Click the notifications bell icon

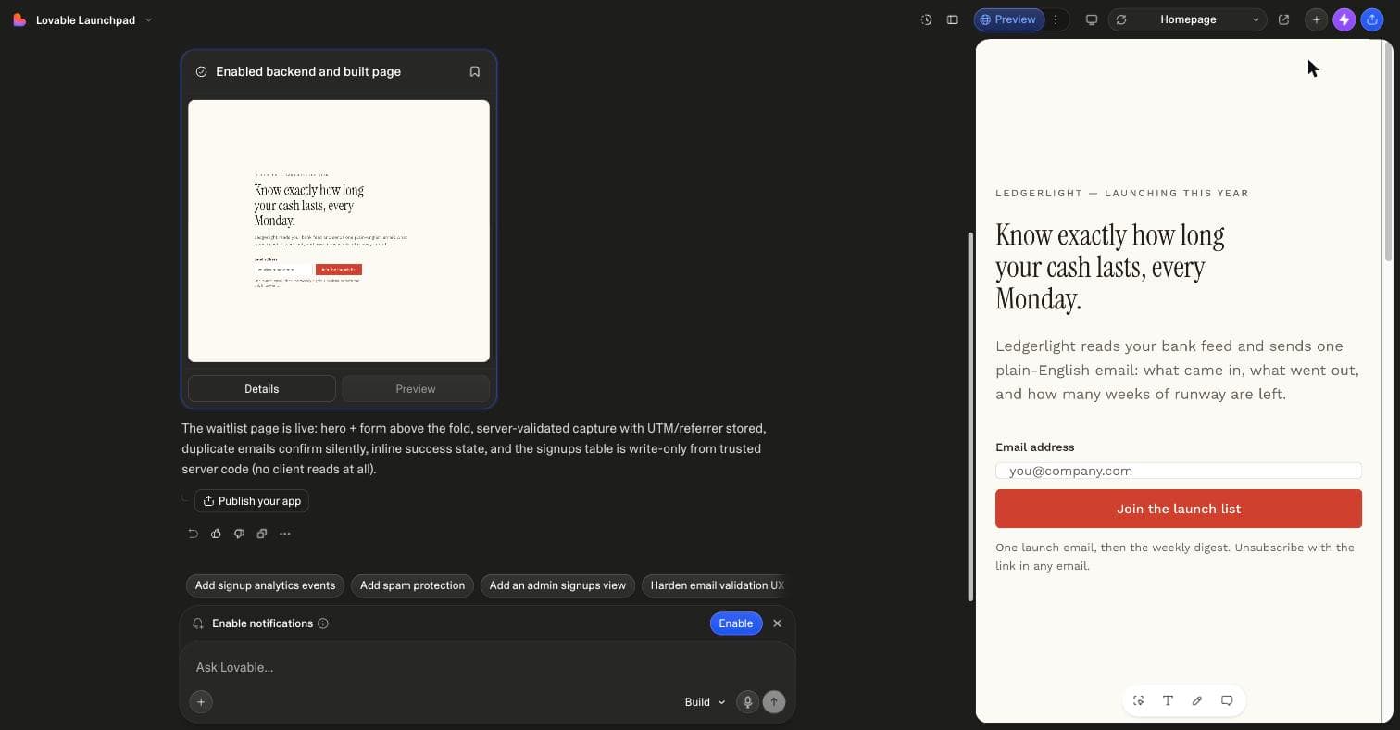[198, 623]
